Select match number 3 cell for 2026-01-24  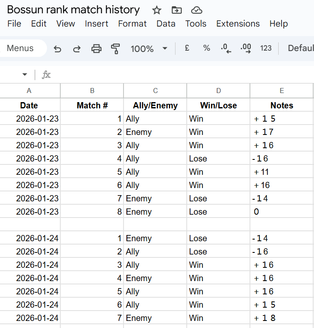92,264
